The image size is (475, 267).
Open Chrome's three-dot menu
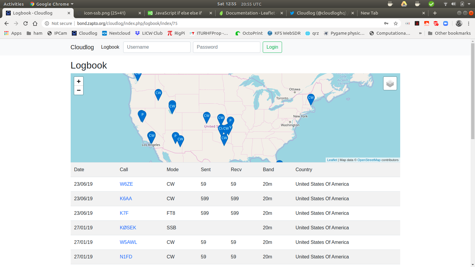click(x=469, y=23)
